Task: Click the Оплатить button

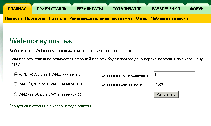Action: 166,95
